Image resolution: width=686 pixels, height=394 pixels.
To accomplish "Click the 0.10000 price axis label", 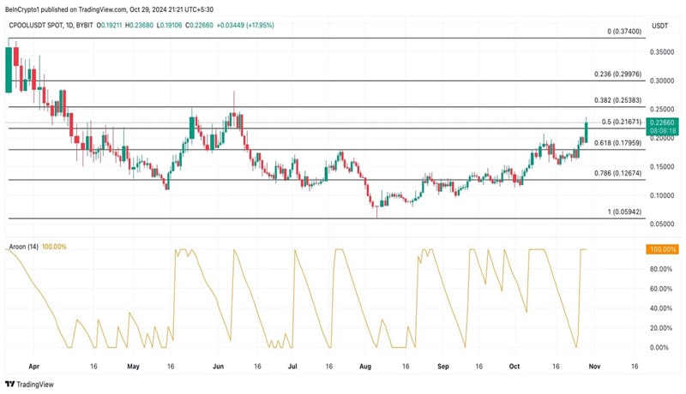I will click(x=661, y=195).
